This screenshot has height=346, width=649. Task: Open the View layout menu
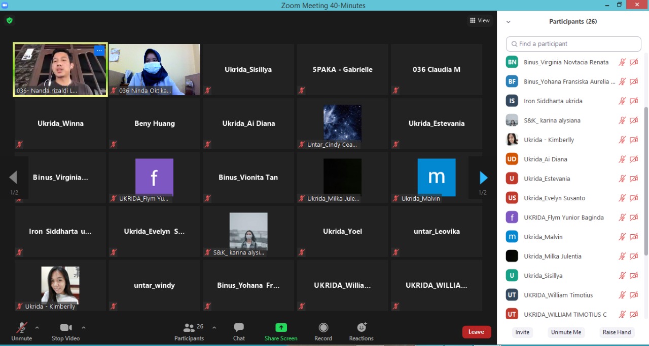tap(480, 21)
